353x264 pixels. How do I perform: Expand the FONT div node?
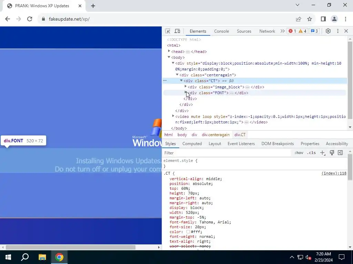(185, 92)
